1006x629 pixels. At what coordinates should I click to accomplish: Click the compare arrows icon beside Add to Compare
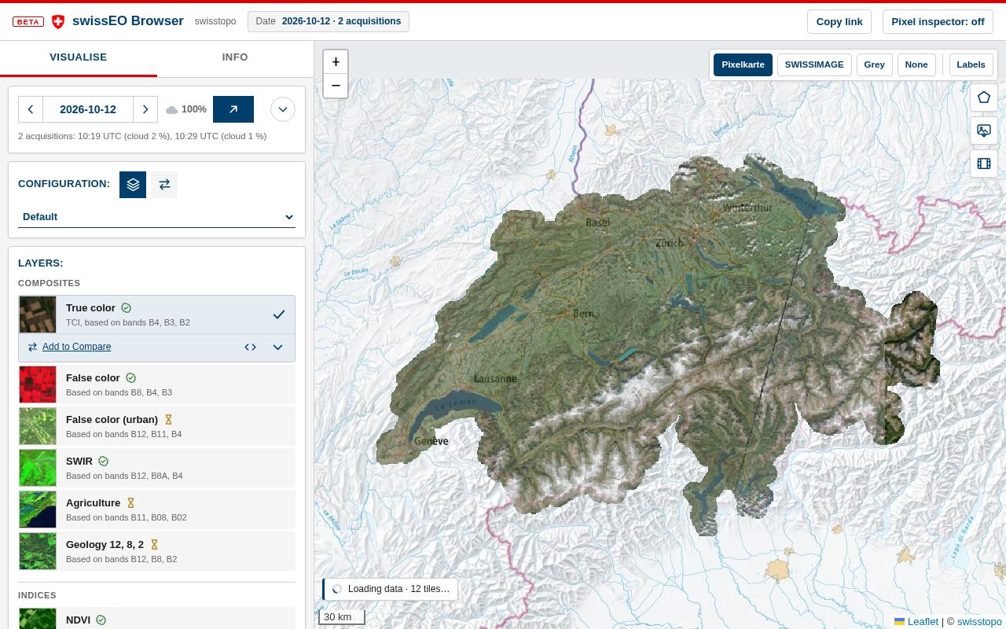32,347
